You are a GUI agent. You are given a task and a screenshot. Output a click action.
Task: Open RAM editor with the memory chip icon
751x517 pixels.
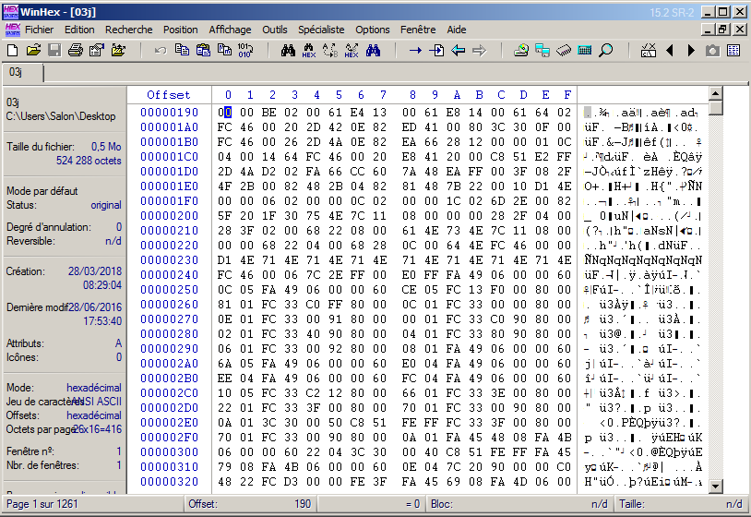(564, 50)
